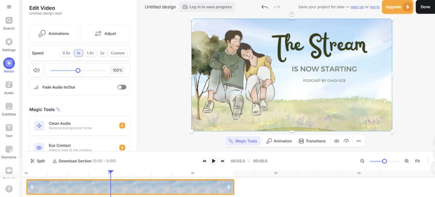Mute the clip volume speaker button
This screenshot has height=197, width=435.
pyautogui.click(x=36, y=70)
